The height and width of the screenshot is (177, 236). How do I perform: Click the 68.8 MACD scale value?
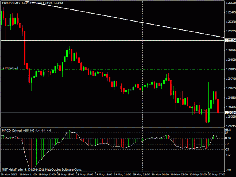228,130
